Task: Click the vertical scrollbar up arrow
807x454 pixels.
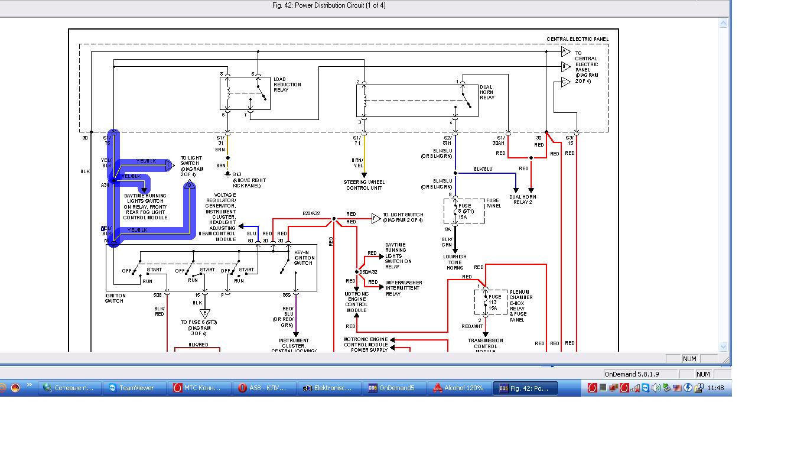Action: pos(724,22)
